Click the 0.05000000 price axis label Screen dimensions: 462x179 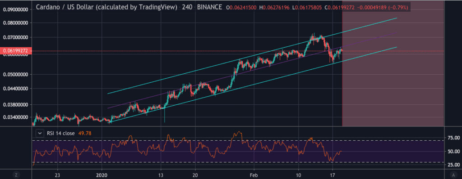[x=15, y=74]
